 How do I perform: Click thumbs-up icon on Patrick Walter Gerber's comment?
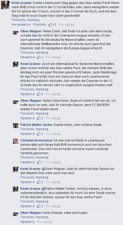39,134
